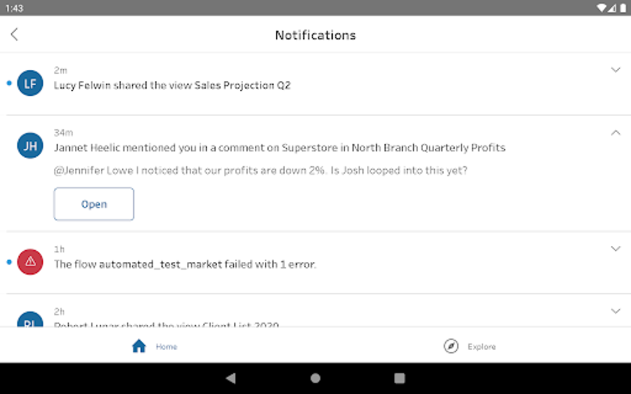Switch to the Home tab
The image size is (631, 394).
[154, 346]
